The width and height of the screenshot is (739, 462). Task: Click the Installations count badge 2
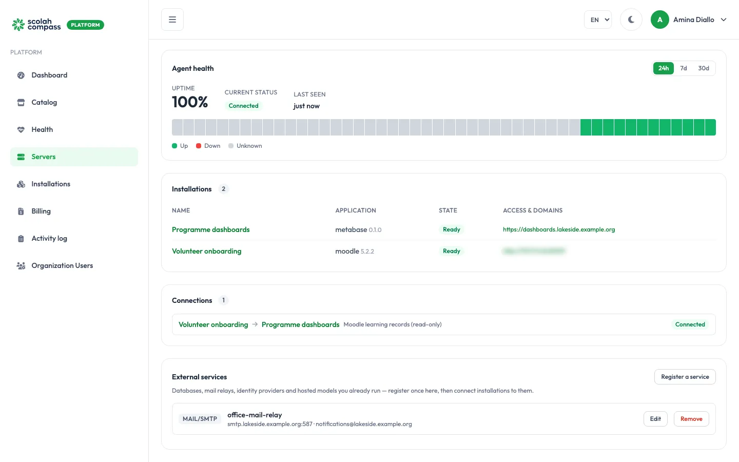pyautogui.click(x=223, y=189)
